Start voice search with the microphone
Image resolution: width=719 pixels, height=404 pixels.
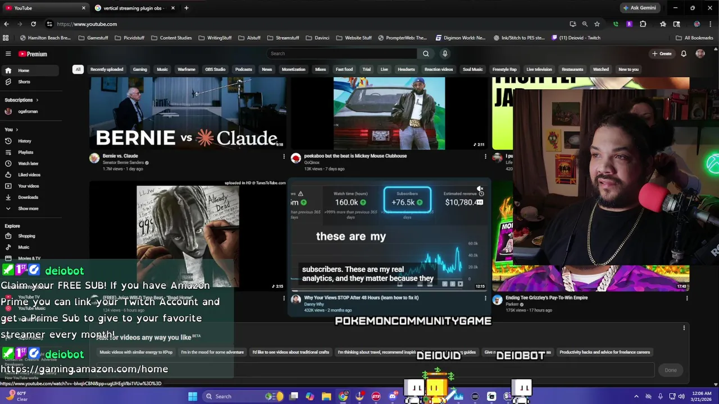(x=445, y=54)
